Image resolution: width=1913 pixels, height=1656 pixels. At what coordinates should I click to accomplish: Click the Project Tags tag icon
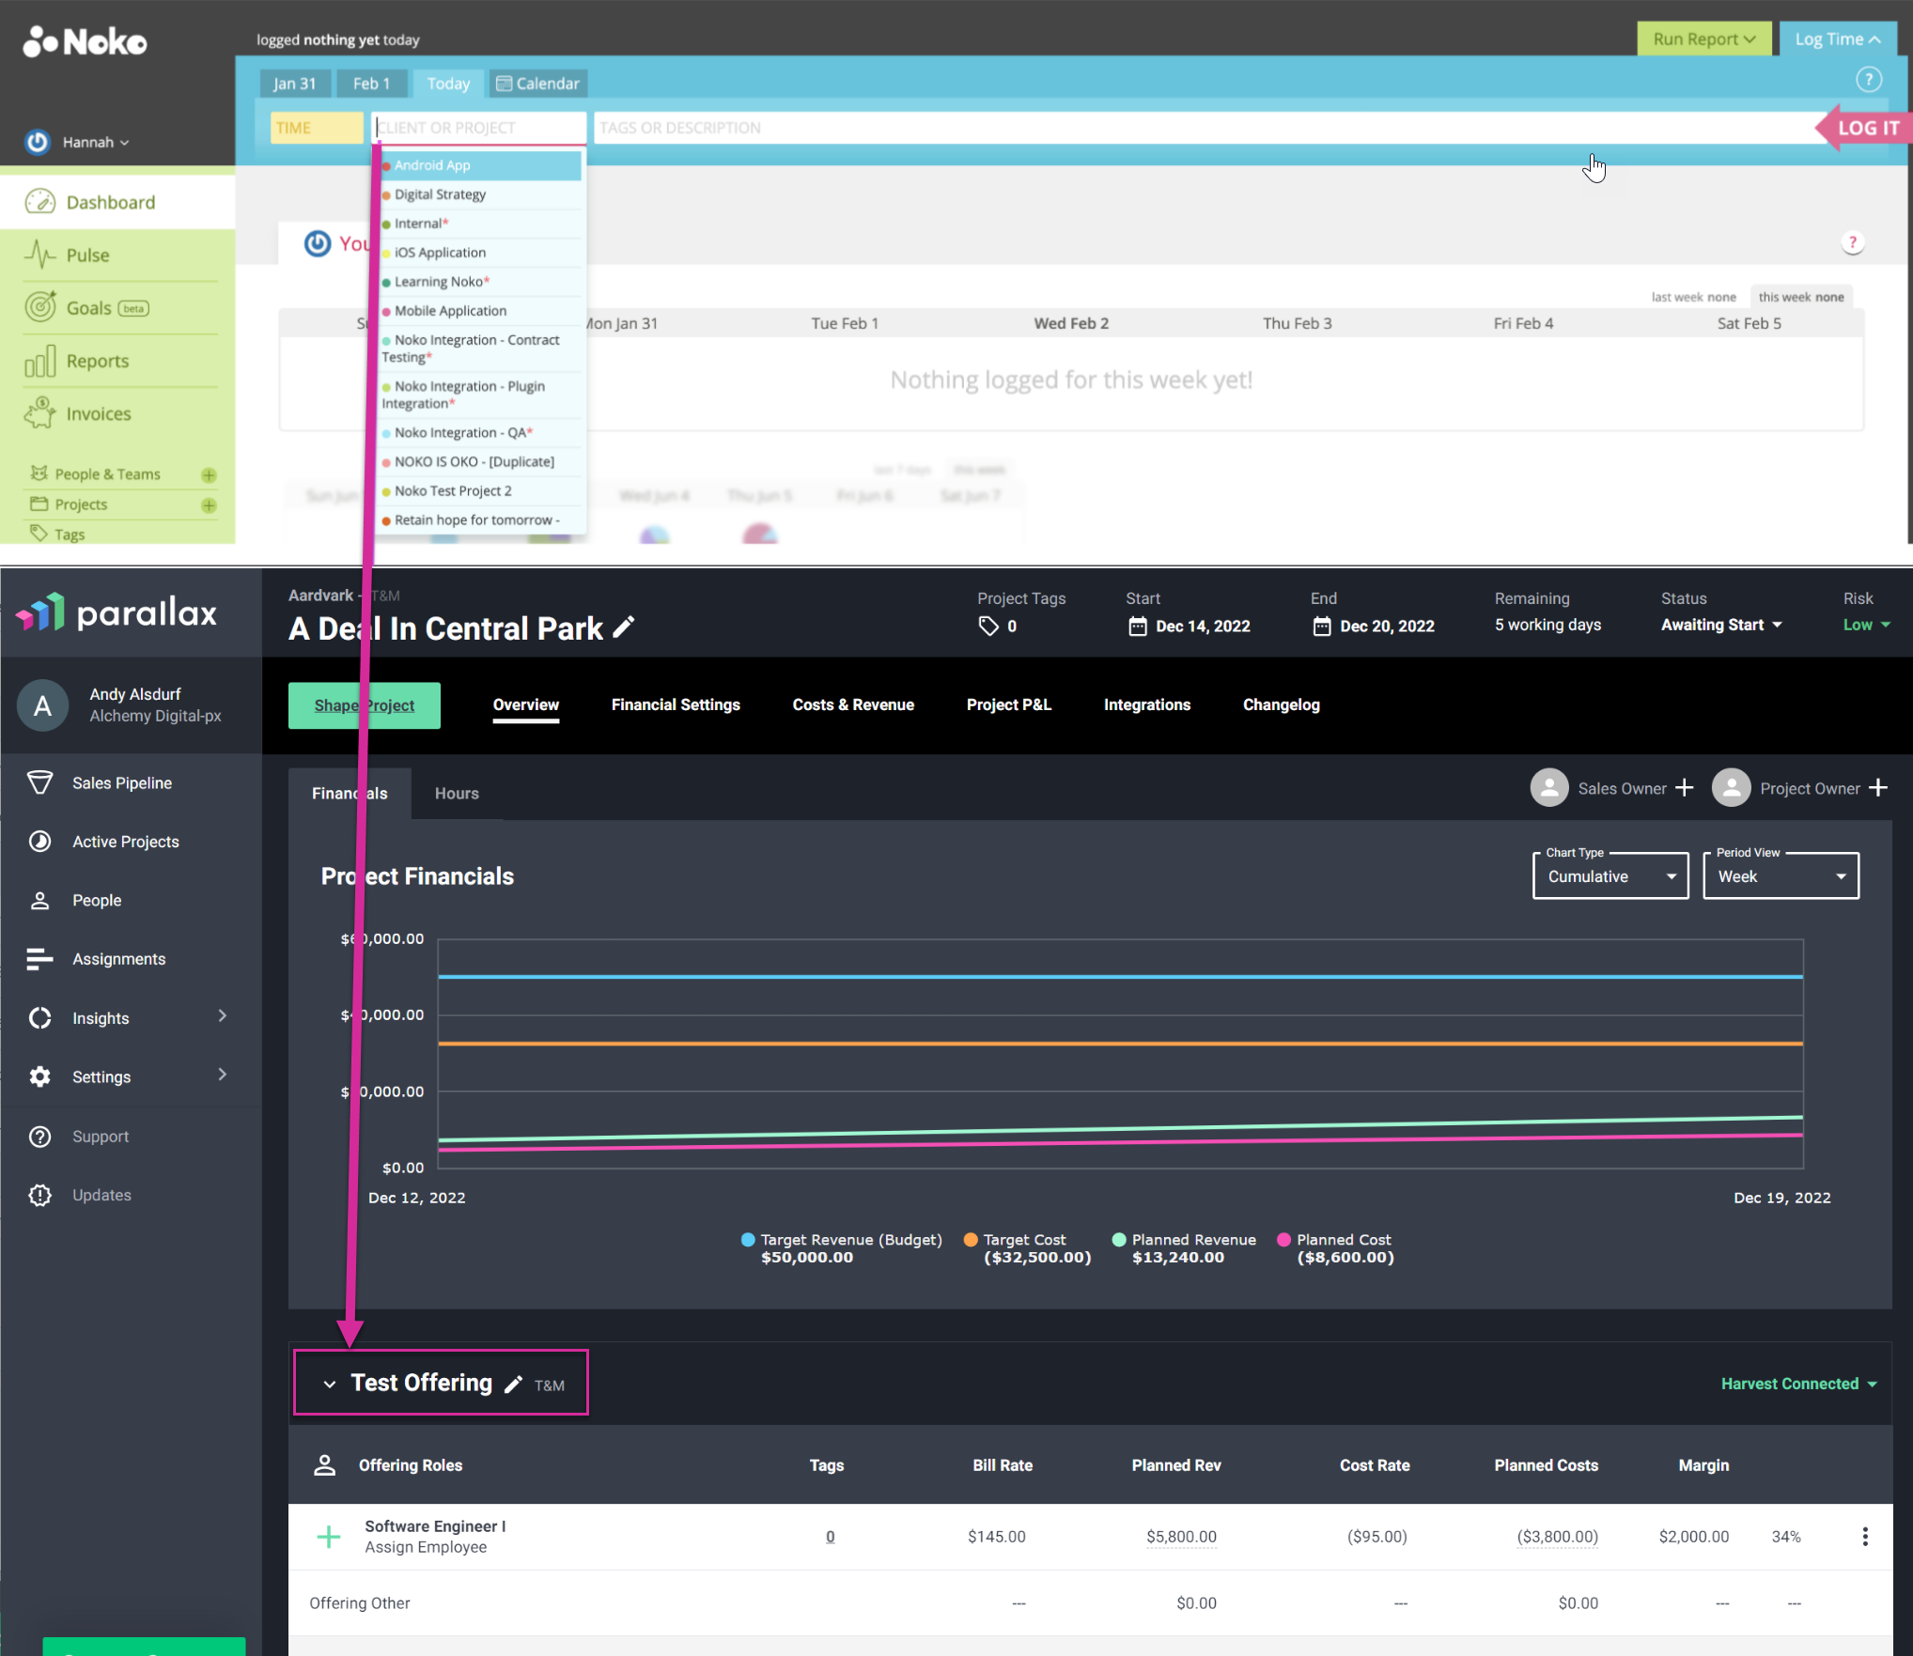click(x=988, y=626)
